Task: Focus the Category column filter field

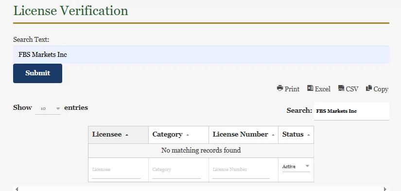Action: point(176,170)
